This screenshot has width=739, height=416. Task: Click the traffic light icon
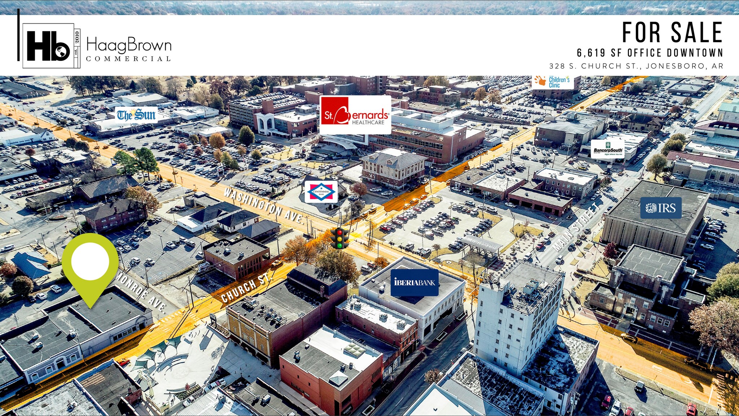click(x=340, y=238)
